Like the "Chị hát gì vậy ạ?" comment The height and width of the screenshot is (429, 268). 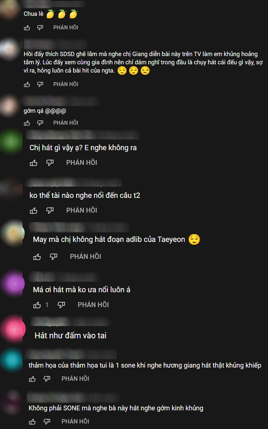pos(34,163)
